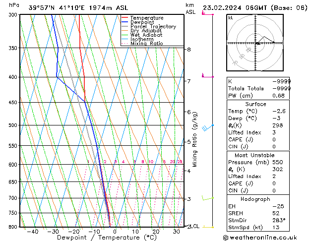312x241 pixels.
Task: Select the 'Wet Adiabat' legend label
Action: point(146,35)
